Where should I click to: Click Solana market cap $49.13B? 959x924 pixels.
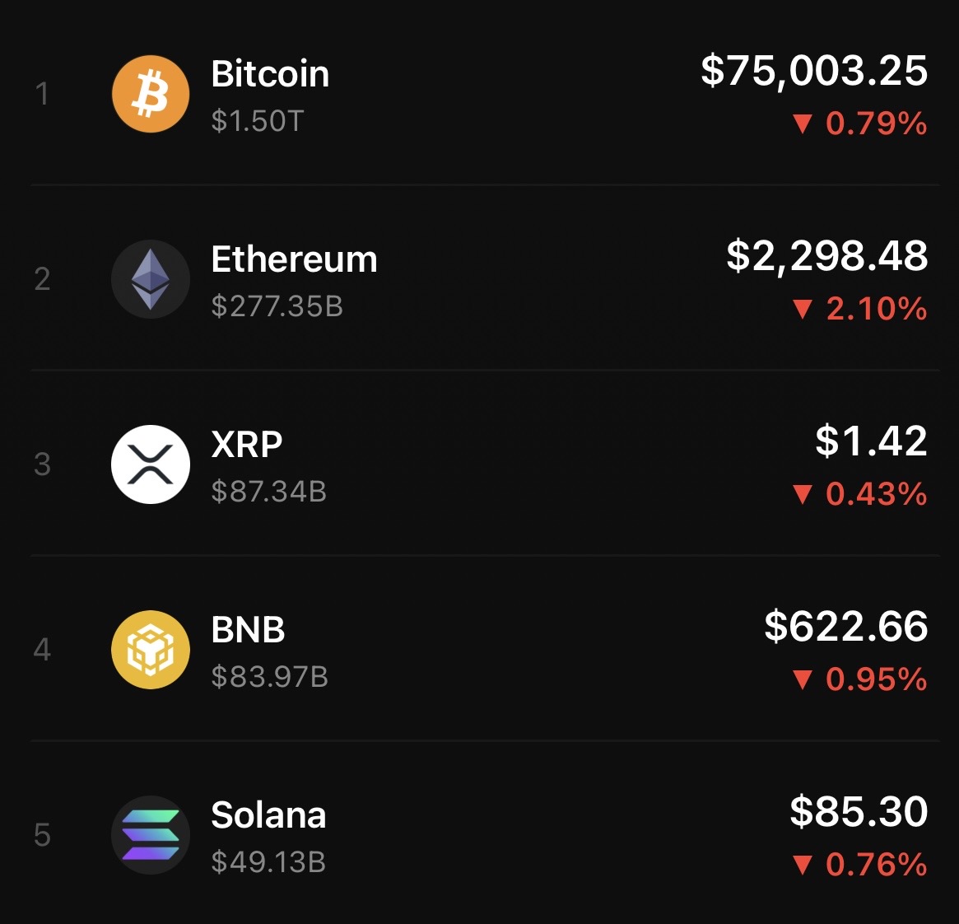[268, 862]
